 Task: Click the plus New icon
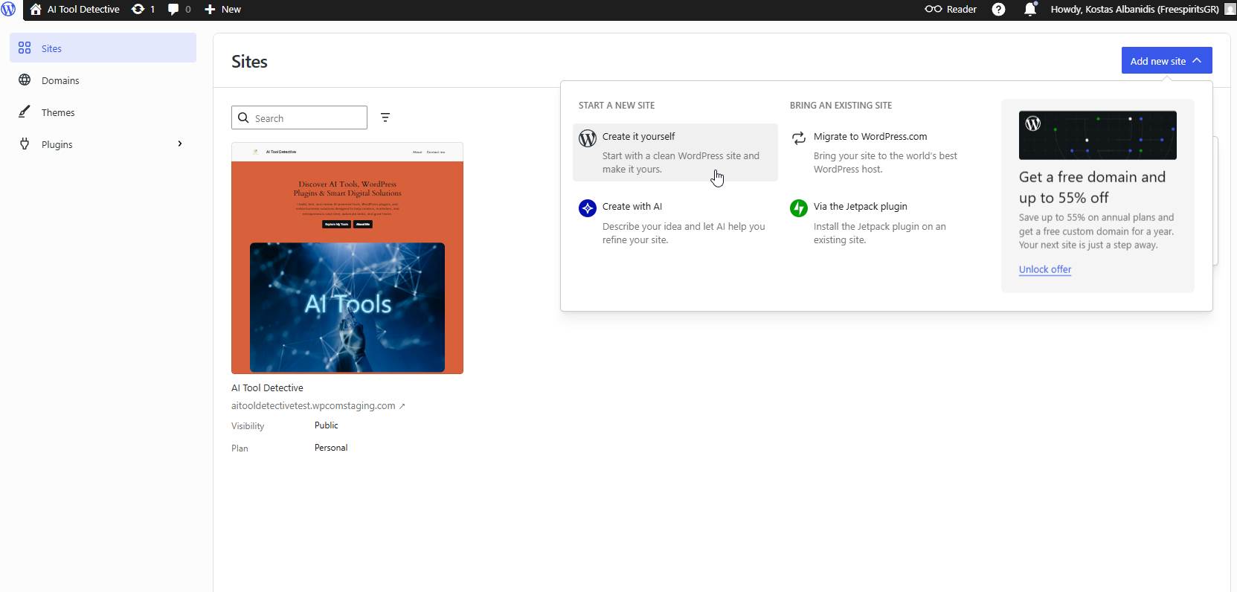[210, 10]
